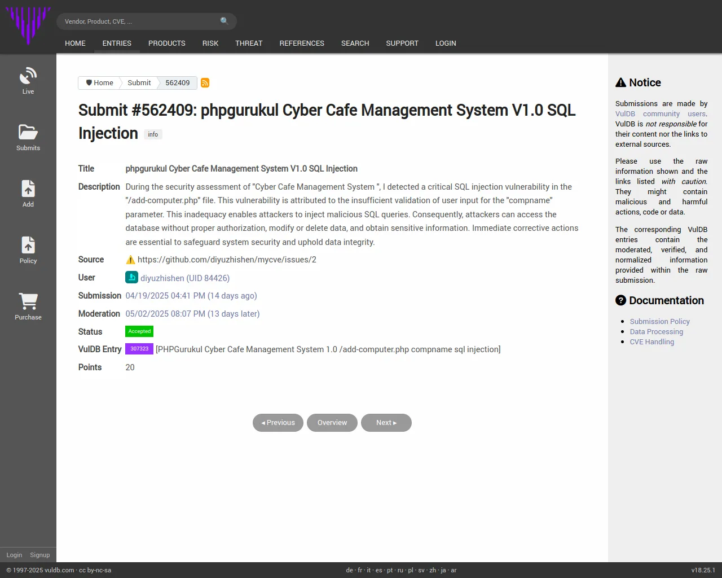
Task: Open Submission Policy documentation link
Action: (660, 322)
